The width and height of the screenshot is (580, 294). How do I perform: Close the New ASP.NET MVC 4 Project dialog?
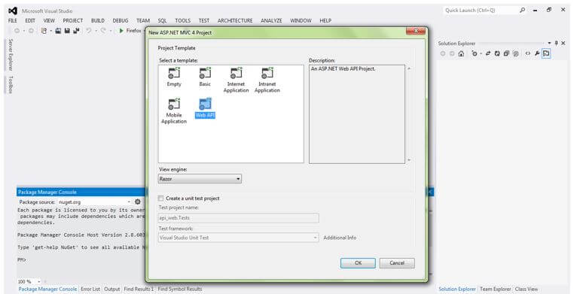416,32
